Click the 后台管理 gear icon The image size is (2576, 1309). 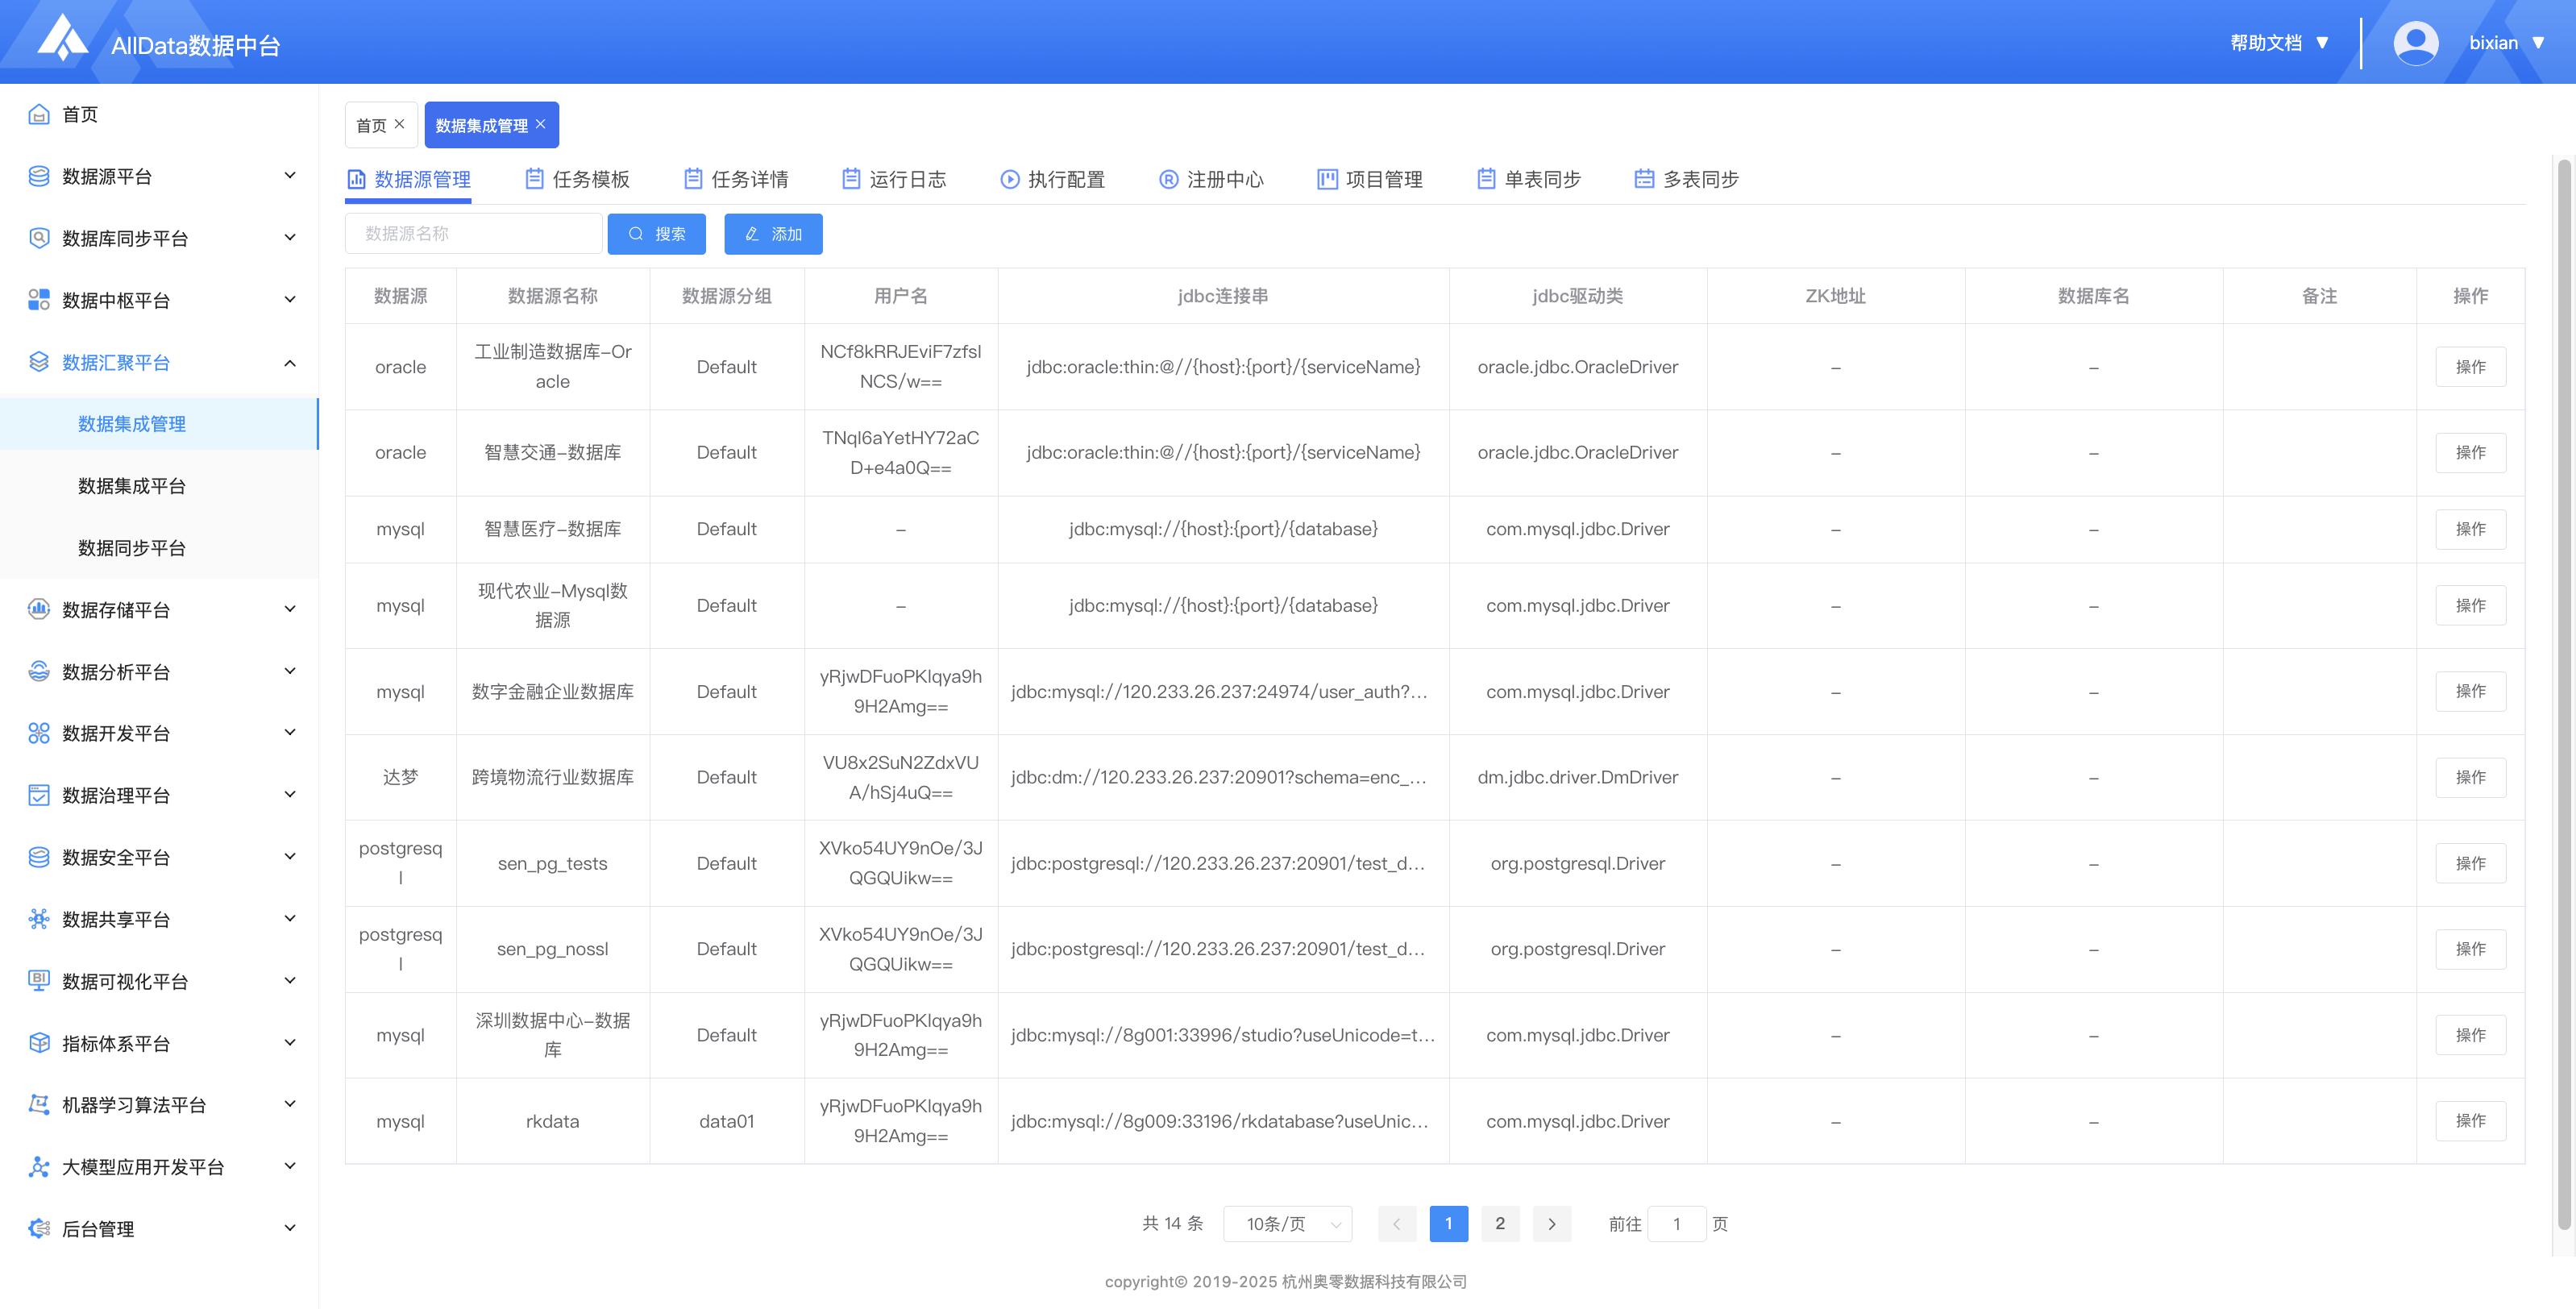tap(39, 1228)
